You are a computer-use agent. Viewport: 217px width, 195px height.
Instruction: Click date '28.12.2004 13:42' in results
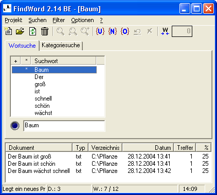point(149,171)
